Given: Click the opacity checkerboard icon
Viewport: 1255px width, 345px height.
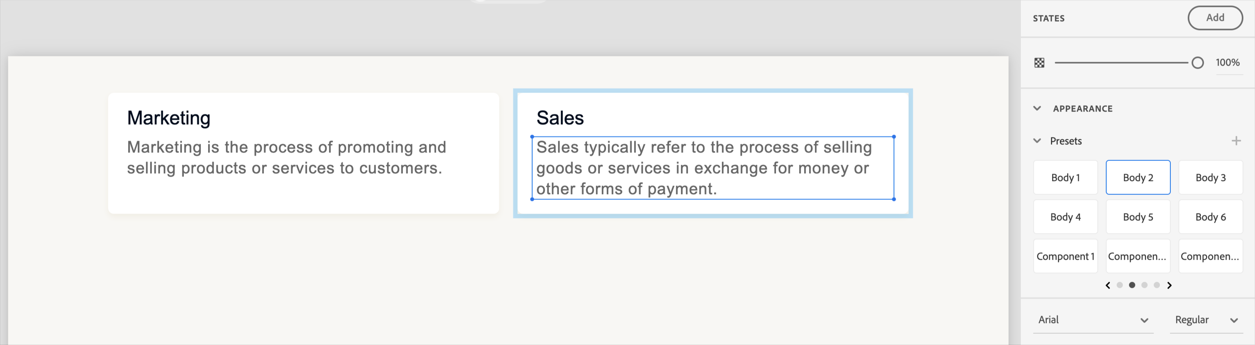Looking at the screenshot, I should tap(1039, 63).
